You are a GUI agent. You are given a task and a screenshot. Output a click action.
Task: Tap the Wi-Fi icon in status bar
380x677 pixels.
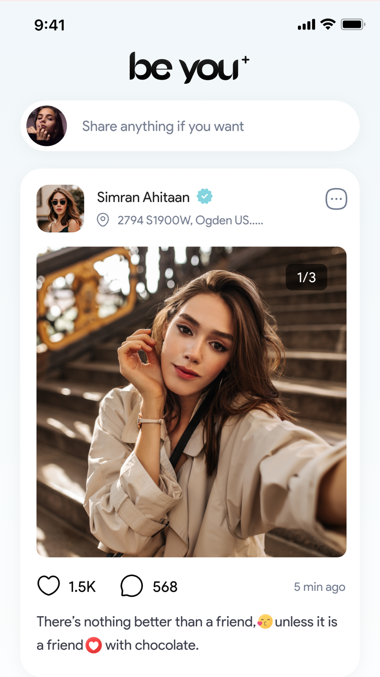click(328, 24)
